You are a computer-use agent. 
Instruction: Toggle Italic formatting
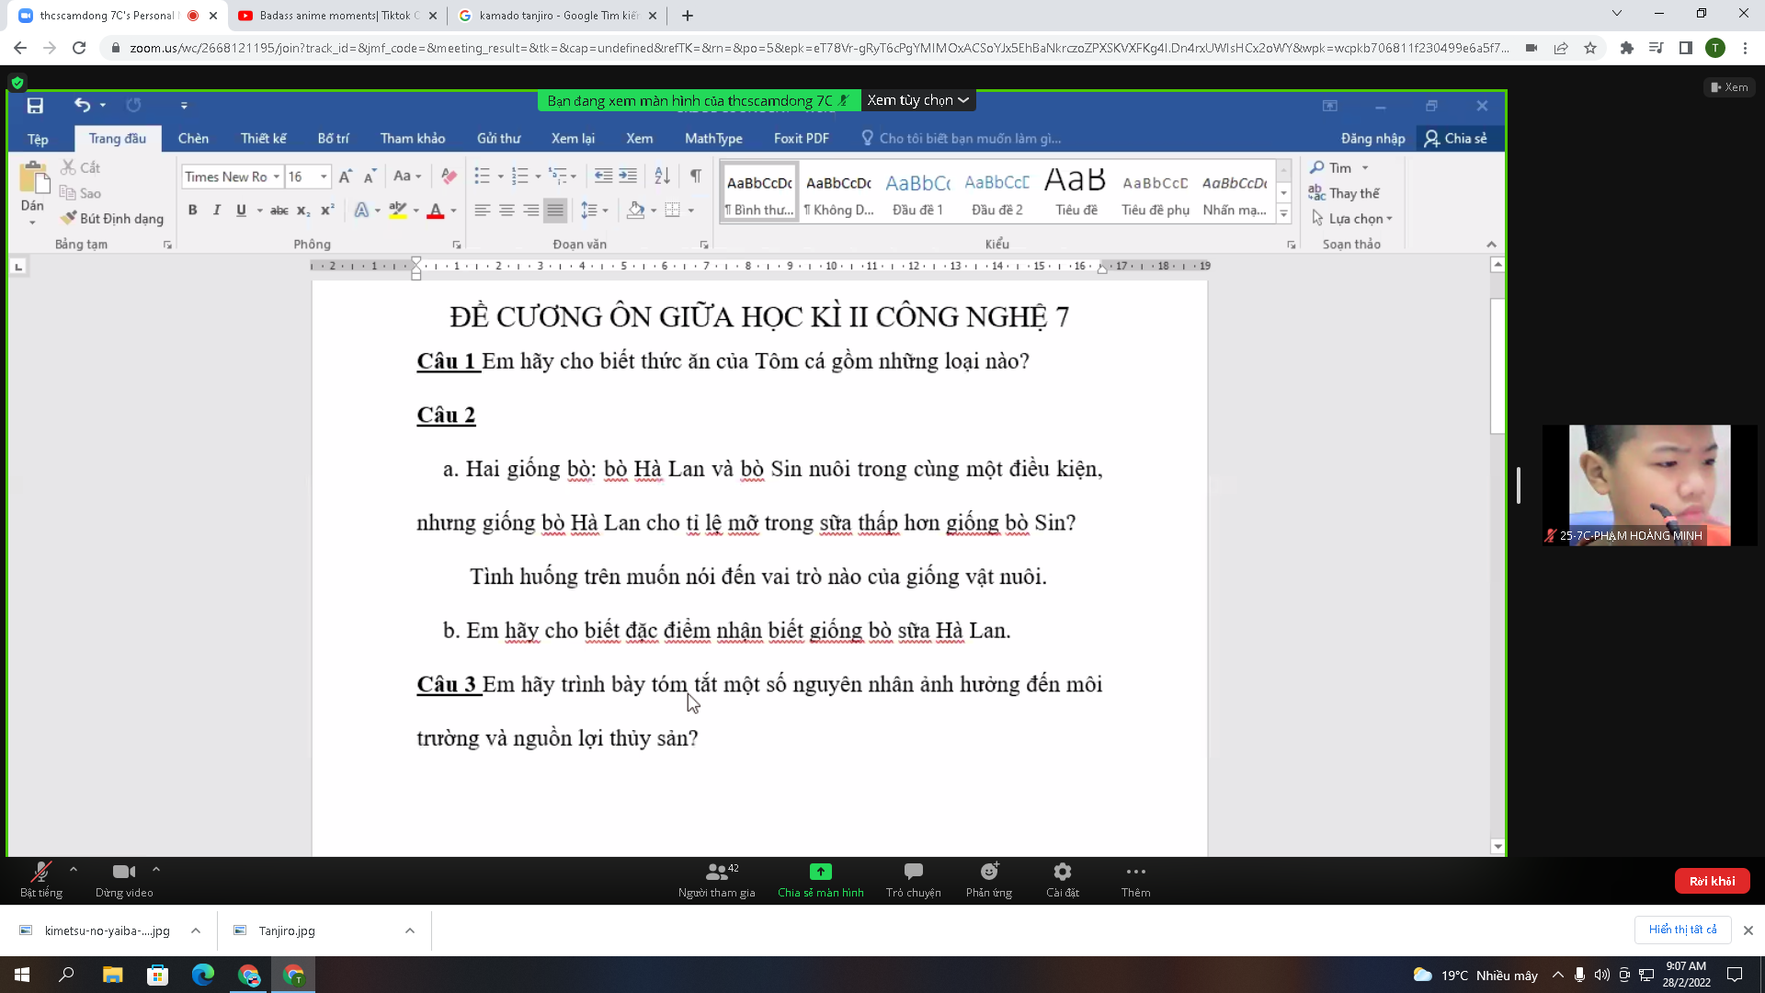click(217, 211)
